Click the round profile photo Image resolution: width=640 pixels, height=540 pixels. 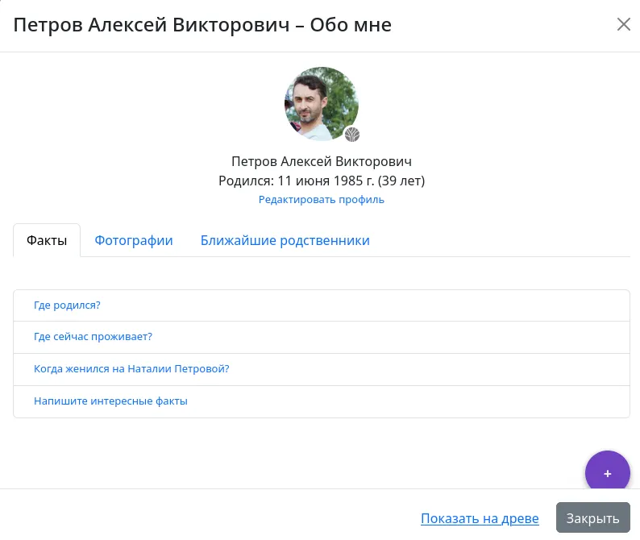coord(322,104)
